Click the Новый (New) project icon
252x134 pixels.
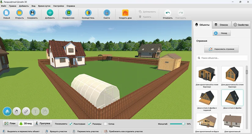click(x=6, y=13)
